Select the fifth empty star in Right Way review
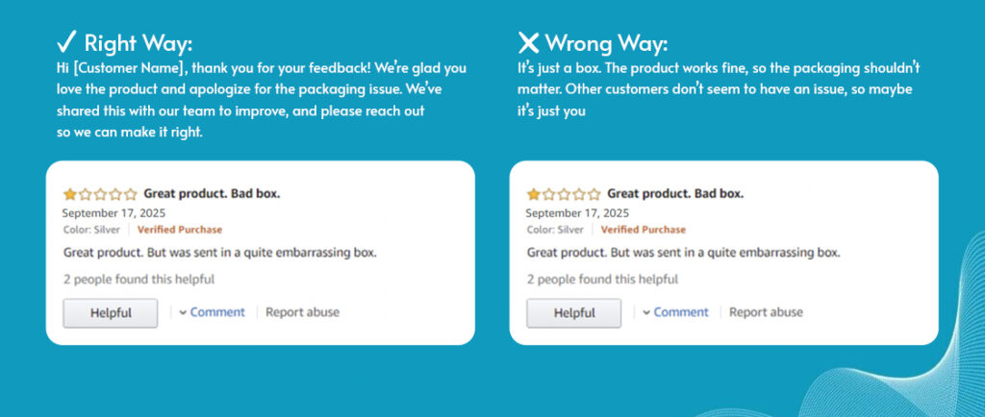 pos(131,194)
